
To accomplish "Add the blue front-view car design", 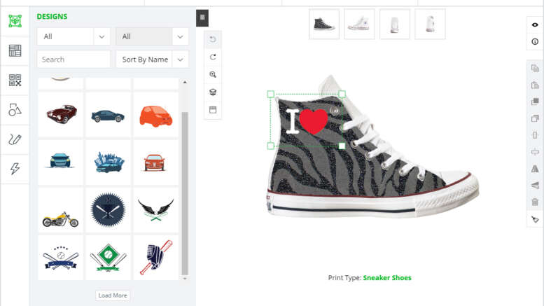I will [x=61, y=162].
